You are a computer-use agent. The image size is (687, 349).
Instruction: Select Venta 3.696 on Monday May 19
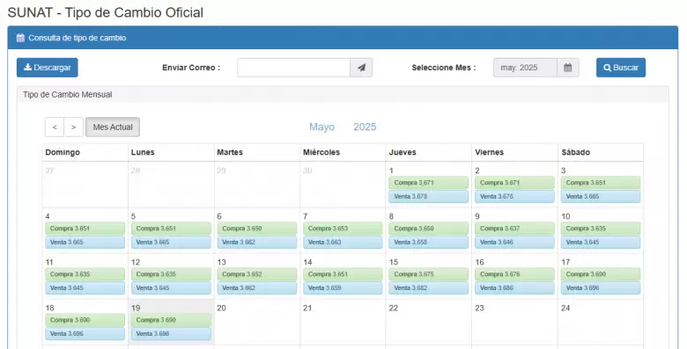pos(171,334)
